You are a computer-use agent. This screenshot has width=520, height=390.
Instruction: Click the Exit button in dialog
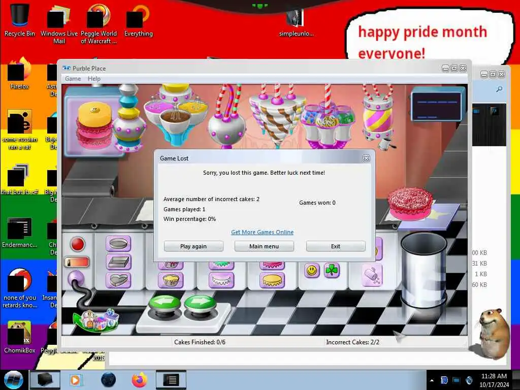336,246
